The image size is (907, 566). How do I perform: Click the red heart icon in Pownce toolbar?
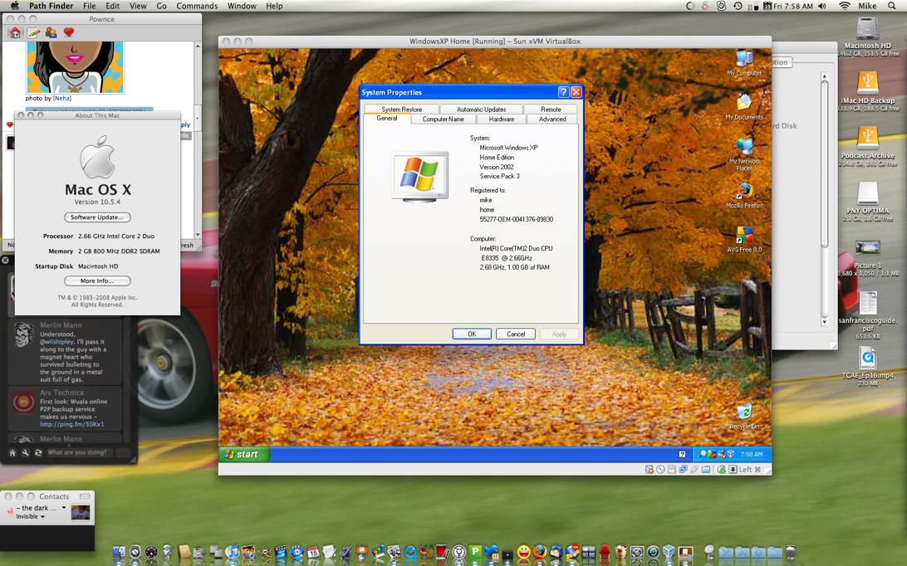69,33
